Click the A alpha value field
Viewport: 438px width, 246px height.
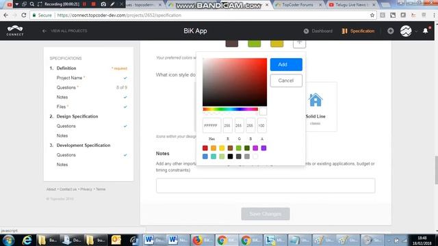point(261,126)
